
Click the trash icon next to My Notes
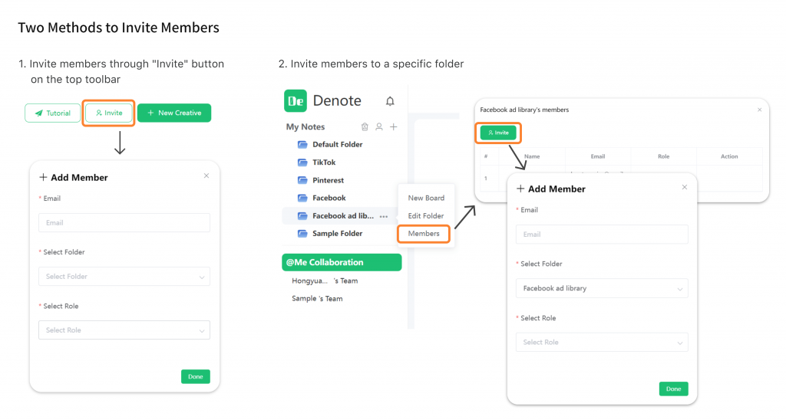(x=365, y=126)
